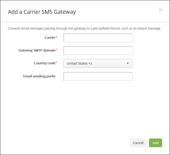Image resolution: width=170 pixels, height=155 pixels.
Task: Close the Add a Carrier SMS Gateway dialog
Action: pyautogui.click(x=161, y=10)
